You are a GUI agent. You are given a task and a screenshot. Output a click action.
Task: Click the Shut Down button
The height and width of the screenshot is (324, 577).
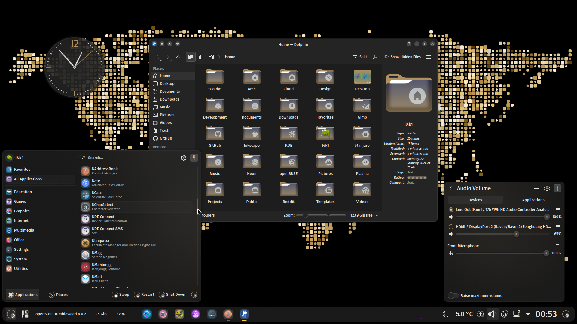(x=172, y=295)
